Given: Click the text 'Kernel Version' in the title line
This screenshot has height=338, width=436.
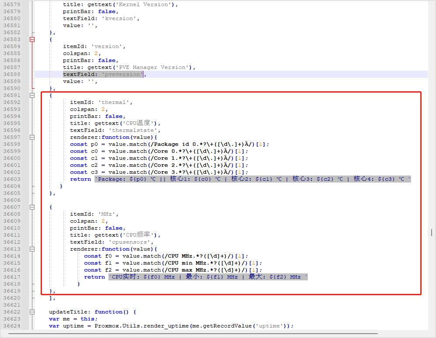Looking at the screenshot, I should [x=143, y=4].
